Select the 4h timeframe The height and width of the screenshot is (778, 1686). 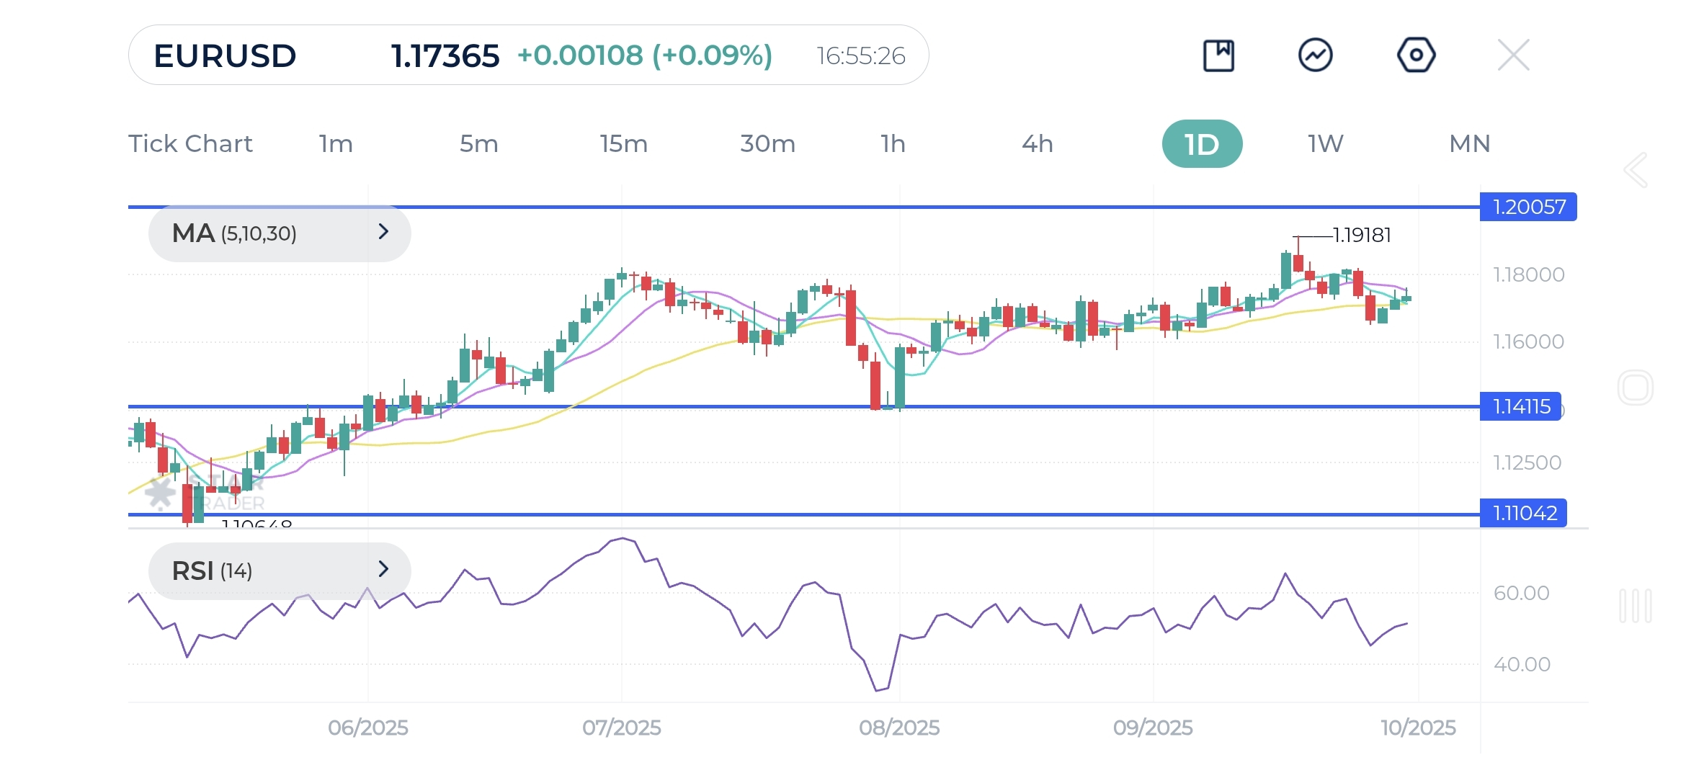tap(1037, 144)
